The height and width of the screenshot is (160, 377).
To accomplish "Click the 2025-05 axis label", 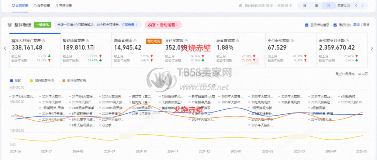I will point(362,152).
